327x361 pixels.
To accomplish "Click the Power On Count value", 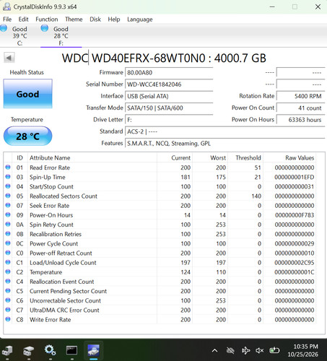I will point(300,108).
